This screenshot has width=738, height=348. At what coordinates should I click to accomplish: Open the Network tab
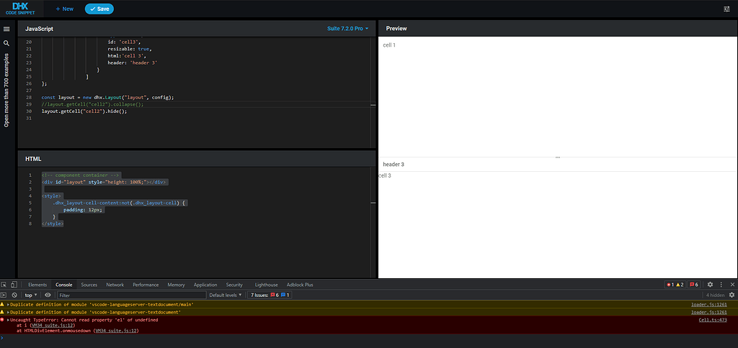pyautogui.click(x=115, y=285)
